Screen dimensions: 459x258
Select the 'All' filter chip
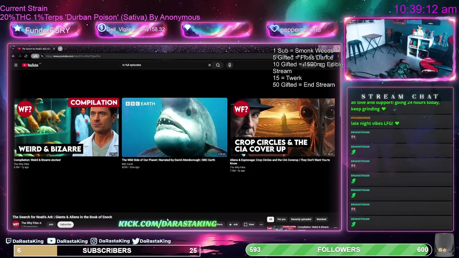(271, 219)
